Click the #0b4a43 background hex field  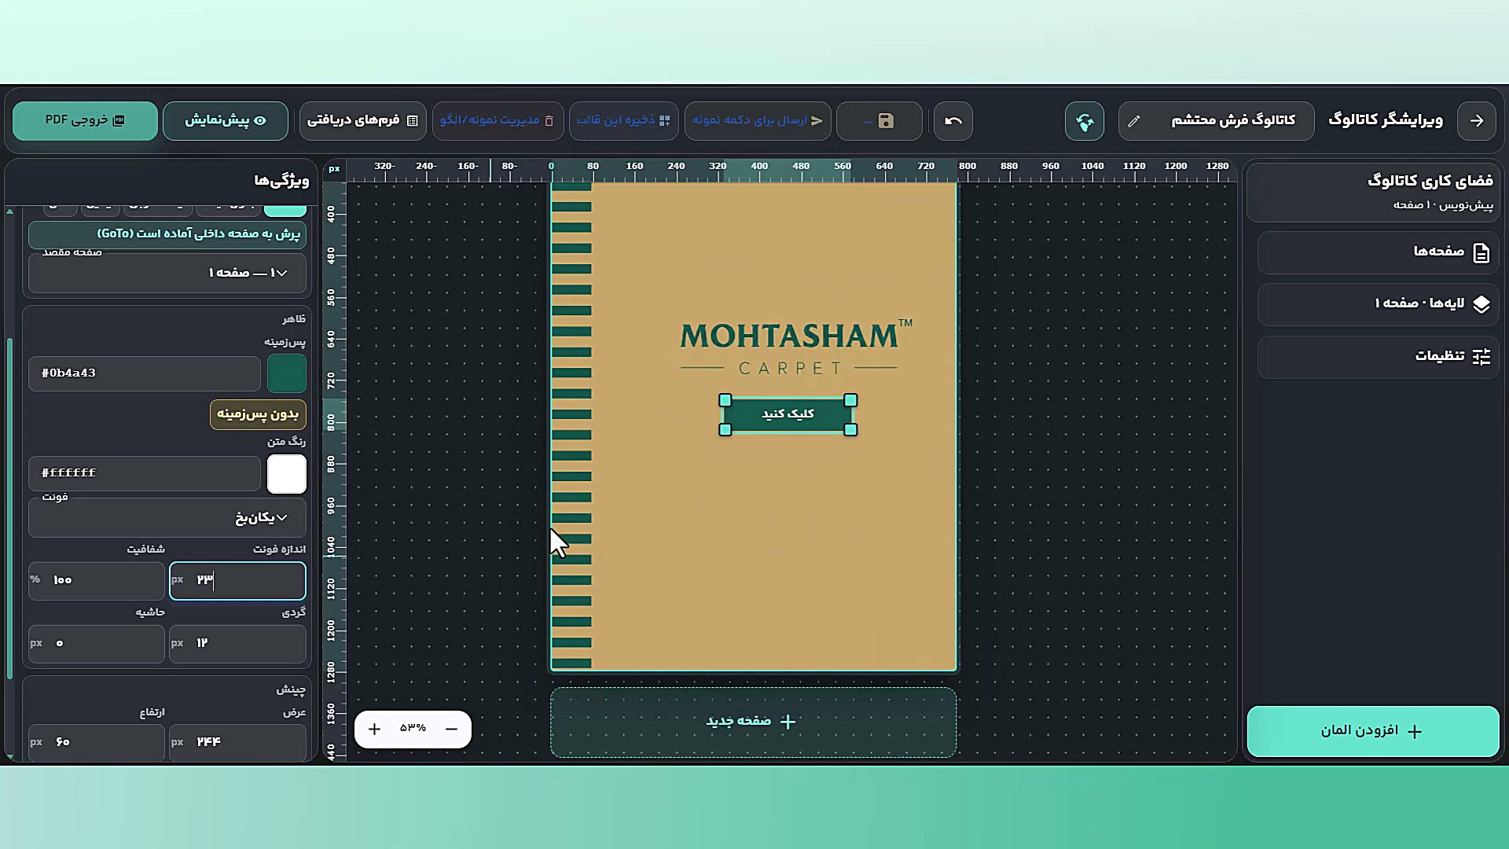145,373
